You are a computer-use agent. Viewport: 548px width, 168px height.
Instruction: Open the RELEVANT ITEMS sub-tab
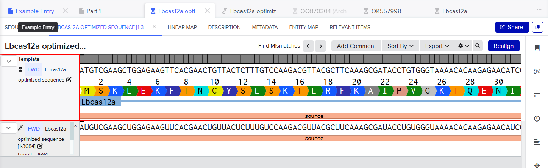(x=350, y=27)
